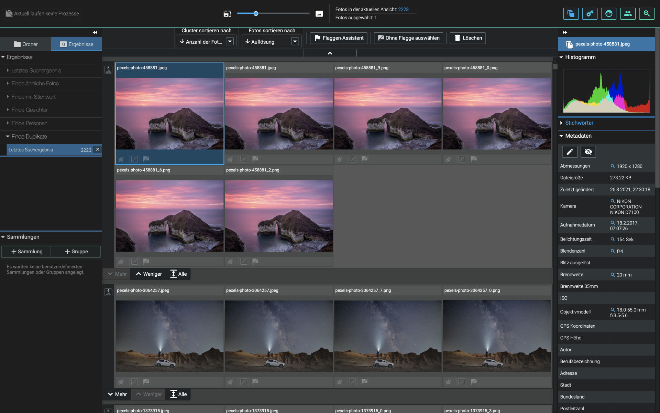Click the thumbnail size slider handle

click(x=256, y=13)
